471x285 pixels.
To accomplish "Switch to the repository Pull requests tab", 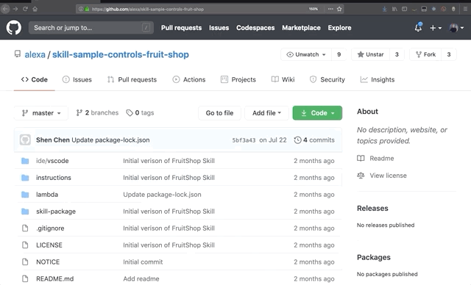I will coord(132,80).
